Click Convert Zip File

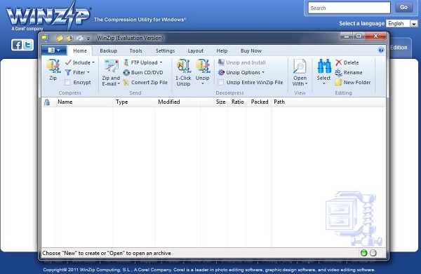point(145,82)
